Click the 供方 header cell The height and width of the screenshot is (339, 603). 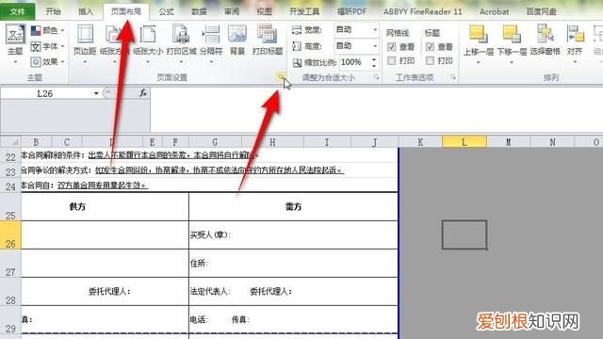(x=105, y=206)
